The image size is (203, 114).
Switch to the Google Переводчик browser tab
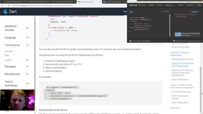pyautogui.click(x=114, y=2)
